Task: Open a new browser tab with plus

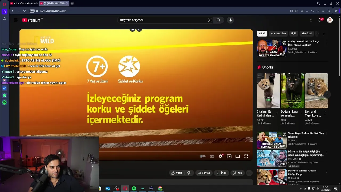Action: click(72, 3)
